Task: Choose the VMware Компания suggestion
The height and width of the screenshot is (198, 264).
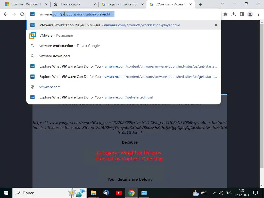Action: click(124, 35)
